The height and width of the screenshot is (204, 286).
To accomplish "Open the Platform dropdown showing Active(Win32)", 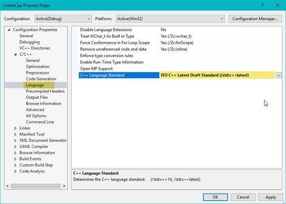I will [x=170, y=19].
